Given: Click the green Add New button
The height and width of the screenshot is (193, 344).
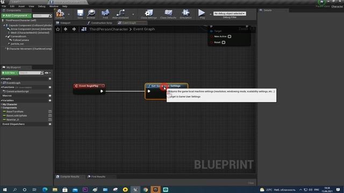Looking at the screenshot, I should point(10,73).
